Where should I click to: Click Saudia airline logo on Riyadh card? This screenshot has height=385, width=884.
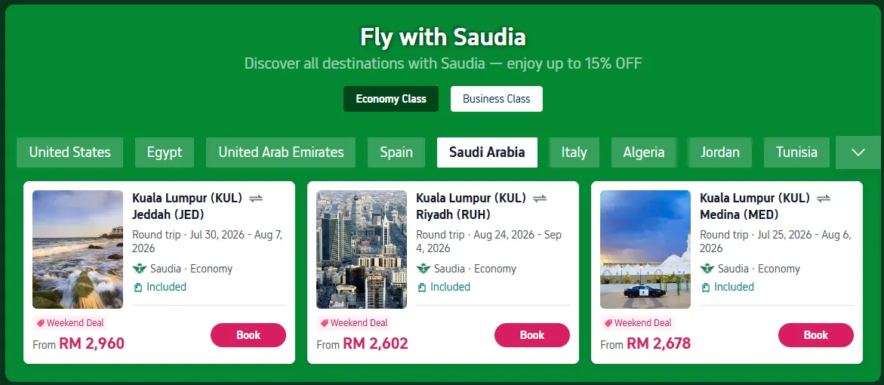click(x=423, y=269)
